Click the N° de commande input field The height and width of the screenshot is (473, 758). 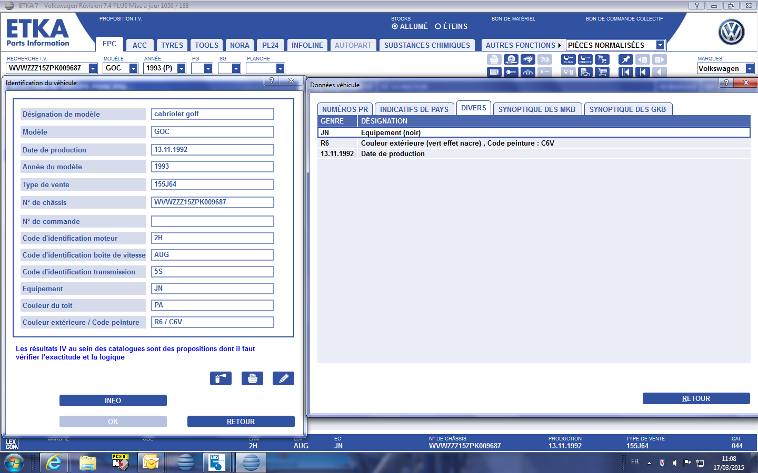(213, 221)
